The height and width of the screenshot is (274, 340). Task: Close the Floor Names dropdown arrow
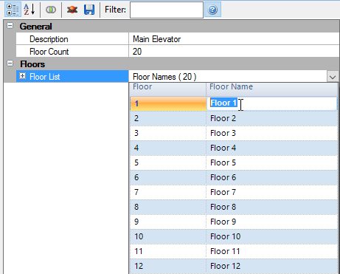[333, 77]
